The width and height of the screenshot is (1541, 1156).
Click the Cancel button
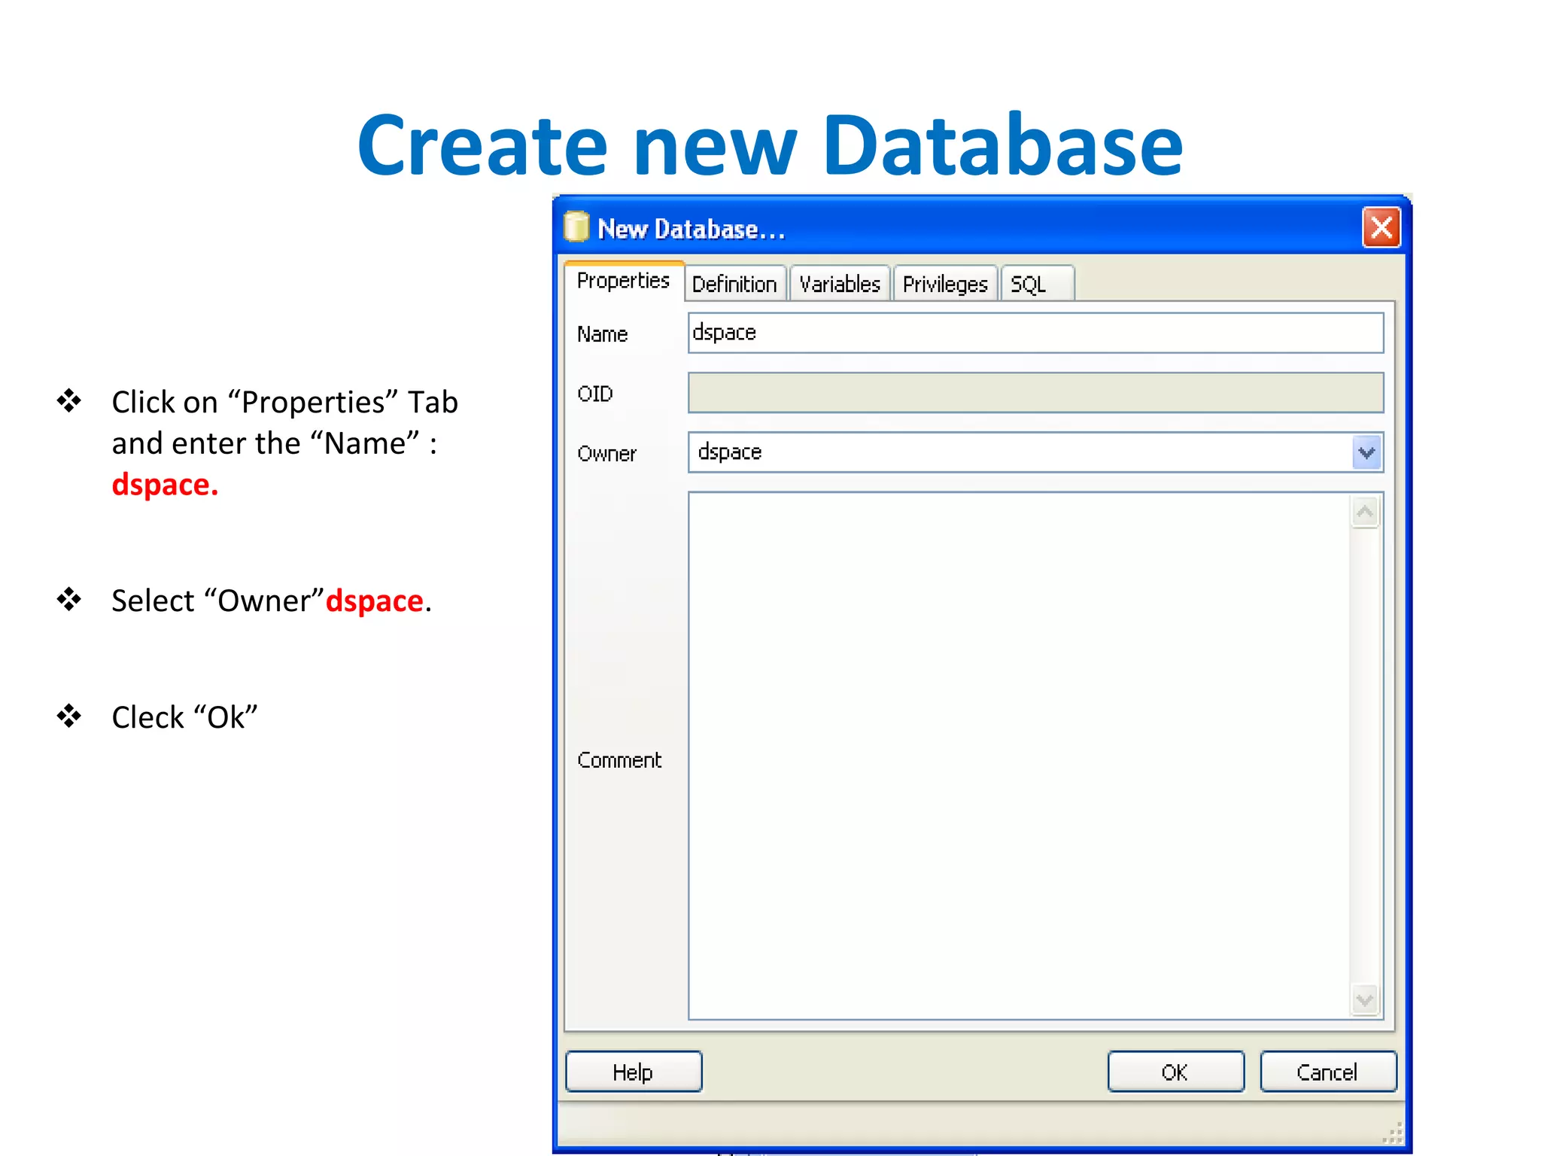click(x=1328, y=1072)
